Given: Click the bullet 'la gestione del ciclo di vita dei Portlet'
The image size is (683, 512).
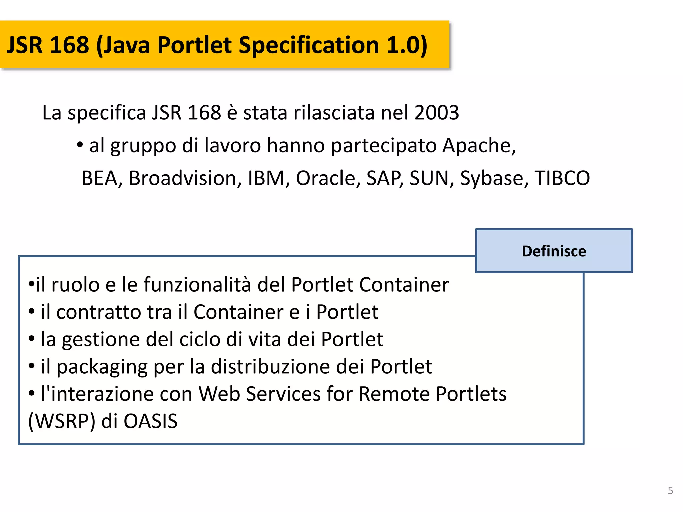Looking at the screenshot, I should pyautogui.click(x=206, y=340).
